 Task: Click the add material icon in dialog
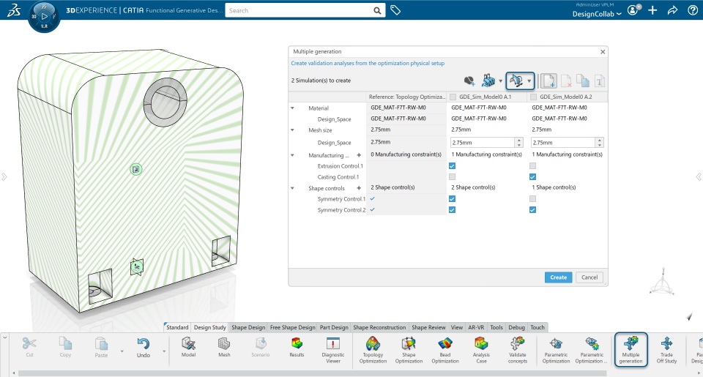[x=469, y=81]
